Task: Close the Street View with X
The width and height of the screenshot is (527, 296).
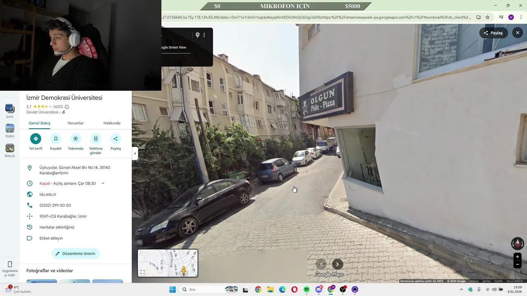Action: coord(518,33)
